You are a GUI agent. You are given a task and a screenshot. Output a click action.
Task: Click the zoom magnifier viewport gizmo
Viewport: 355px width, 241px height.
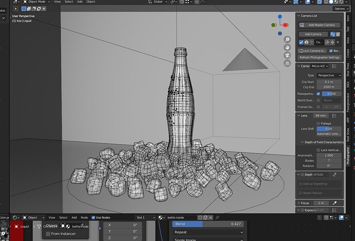tap(287, 39)
